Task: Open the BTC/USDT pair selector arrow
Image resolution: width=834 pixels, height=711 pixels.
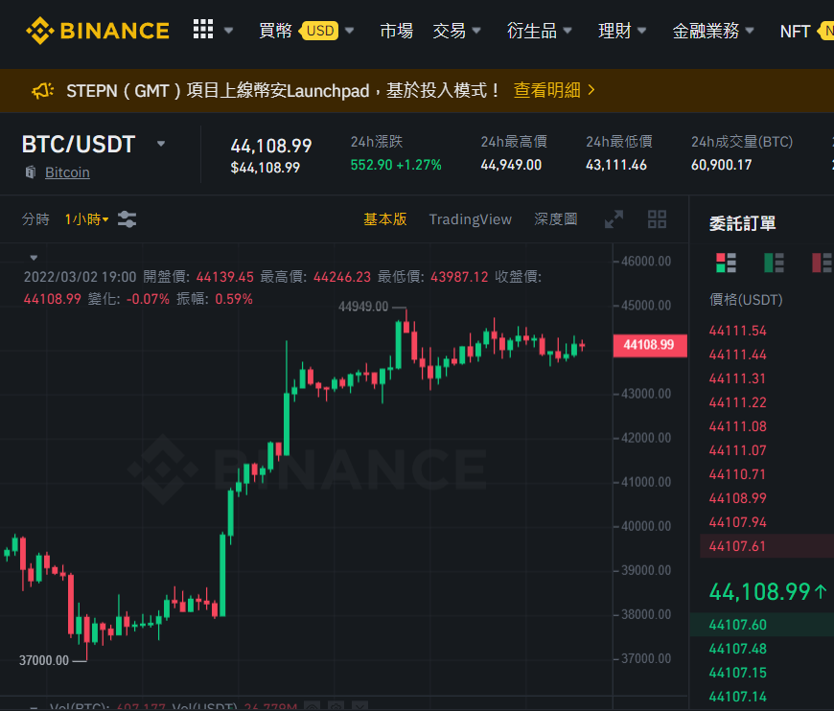Action: 161,144
